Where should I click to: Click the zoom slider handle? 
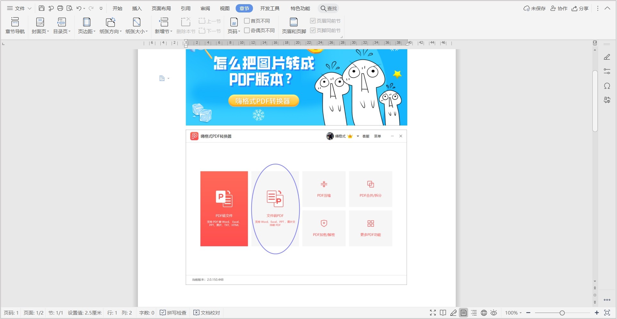(562, 313)
